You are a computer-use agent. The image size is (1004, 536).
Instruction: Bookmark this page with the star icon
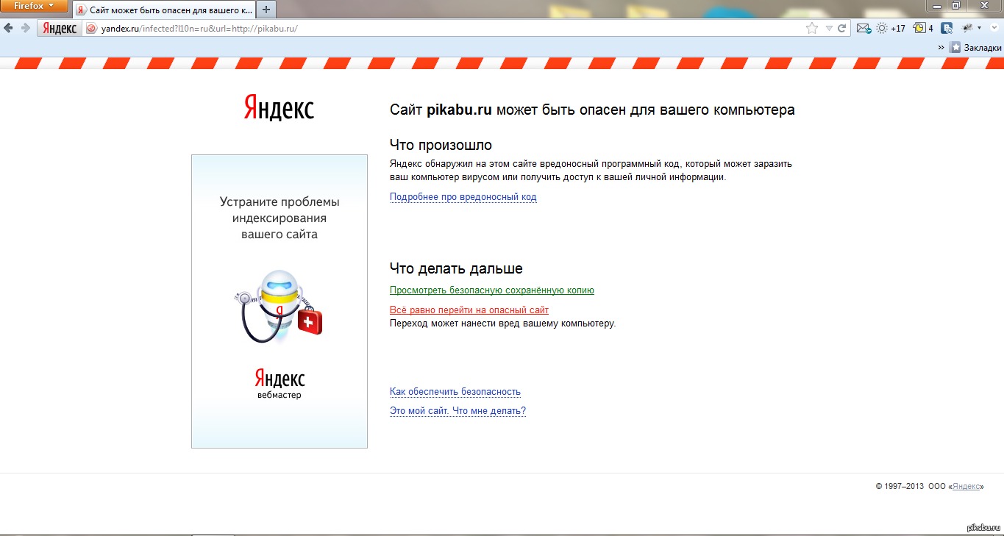tap(812, 28)
